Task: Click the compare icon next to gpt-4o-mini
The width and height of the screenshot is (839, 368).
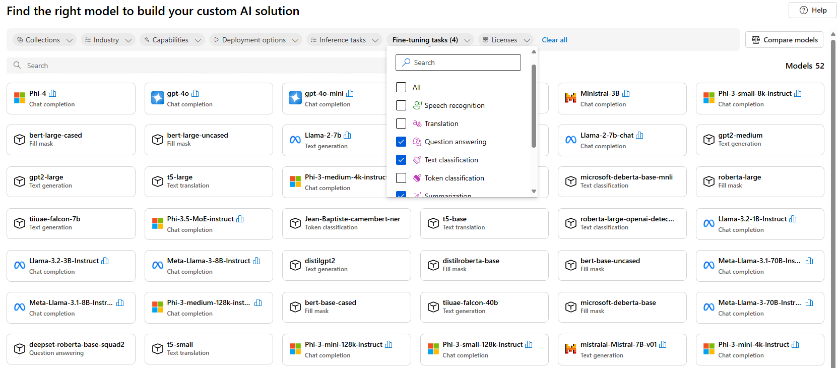Action: 350,93
